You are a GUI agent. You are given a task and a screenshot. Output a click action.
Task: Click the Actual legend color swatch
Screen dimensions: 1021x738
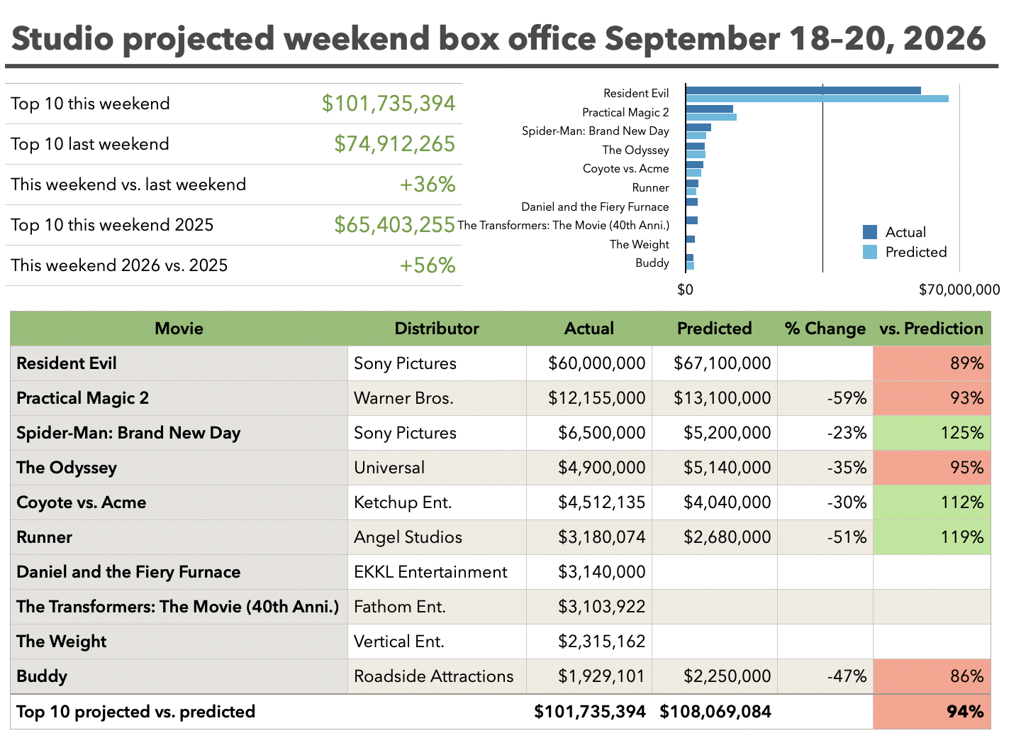pos(870,232)
